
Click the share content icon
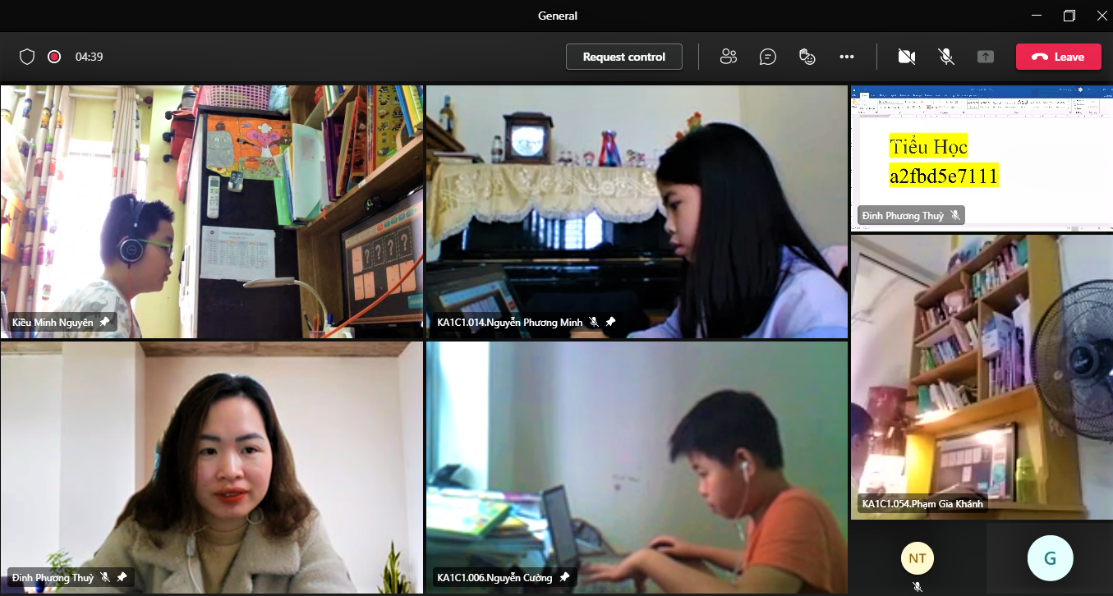986,57
